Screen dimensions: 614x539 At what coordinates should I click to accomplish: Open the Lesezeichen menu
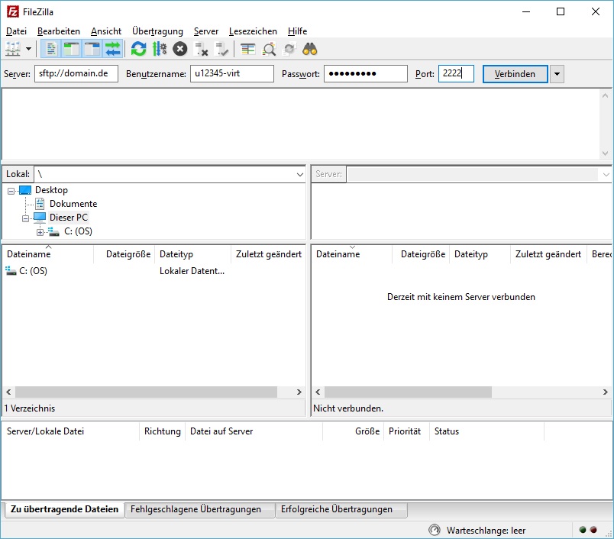[x=253, y=31]
